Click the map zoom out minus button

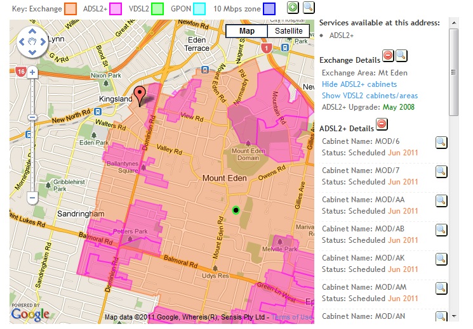(32, 198)
